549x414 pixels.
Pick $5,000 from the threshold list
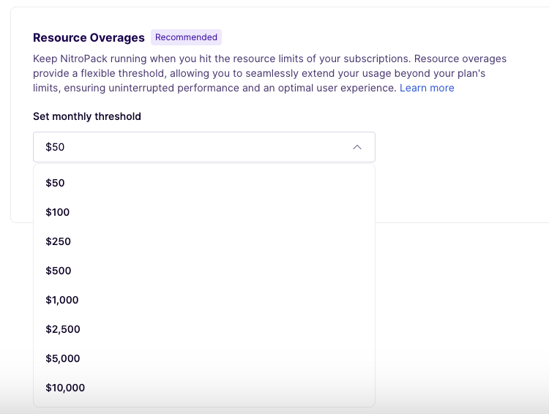click(63, 358)
